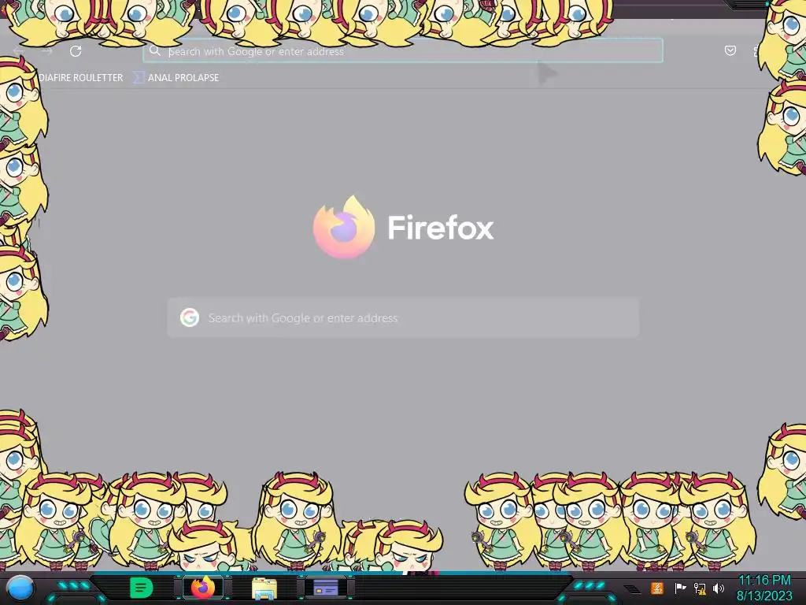Click the clock showing 11:16 PM
Image resolution: width=806 pixels, height=605 pixels.
tap(763, 581)
